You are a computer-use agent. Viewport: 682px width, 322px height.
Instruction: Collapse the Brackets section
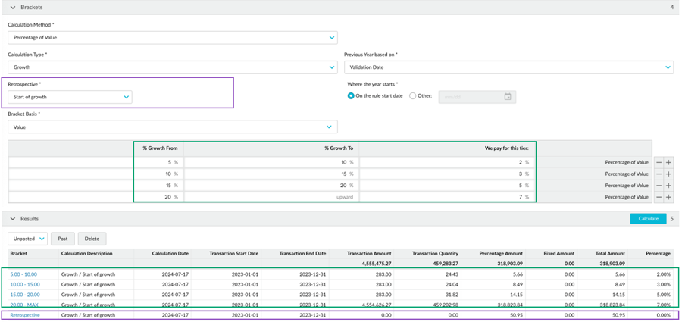(12, 8)
